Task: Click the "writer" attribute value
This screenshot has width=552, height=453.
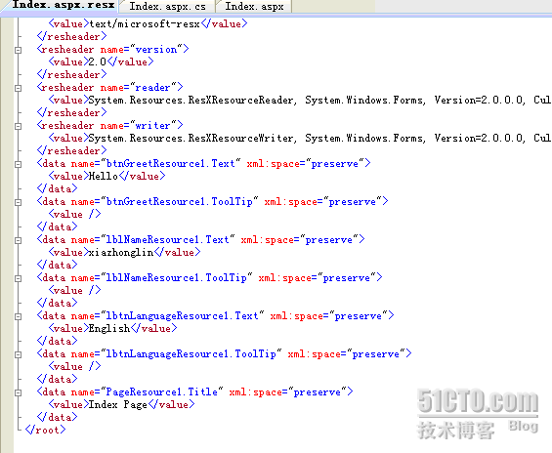Action: coord(153,125)
